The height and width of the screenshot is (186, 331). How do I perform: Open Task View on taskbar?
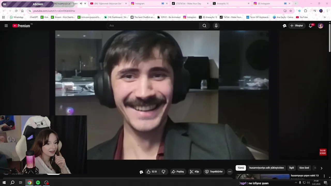21,183
